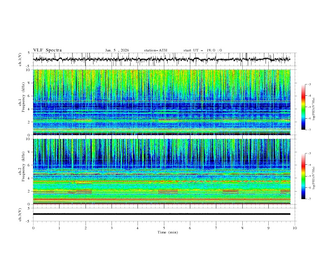Click the ch.1 voltage waveform trace
Viewport: 332px width, 256px height.
162,59
